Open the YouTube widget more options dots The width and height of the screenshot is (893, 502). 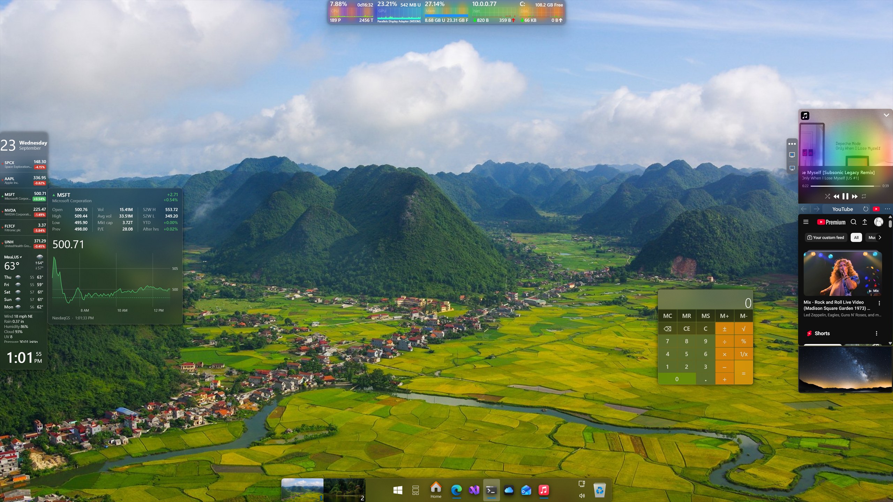pos(887,209)
